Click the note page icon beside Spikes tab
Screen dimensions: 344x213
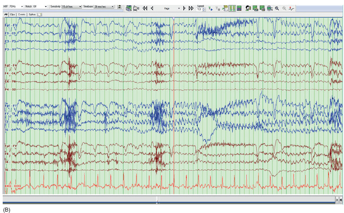tap(40, 14)
